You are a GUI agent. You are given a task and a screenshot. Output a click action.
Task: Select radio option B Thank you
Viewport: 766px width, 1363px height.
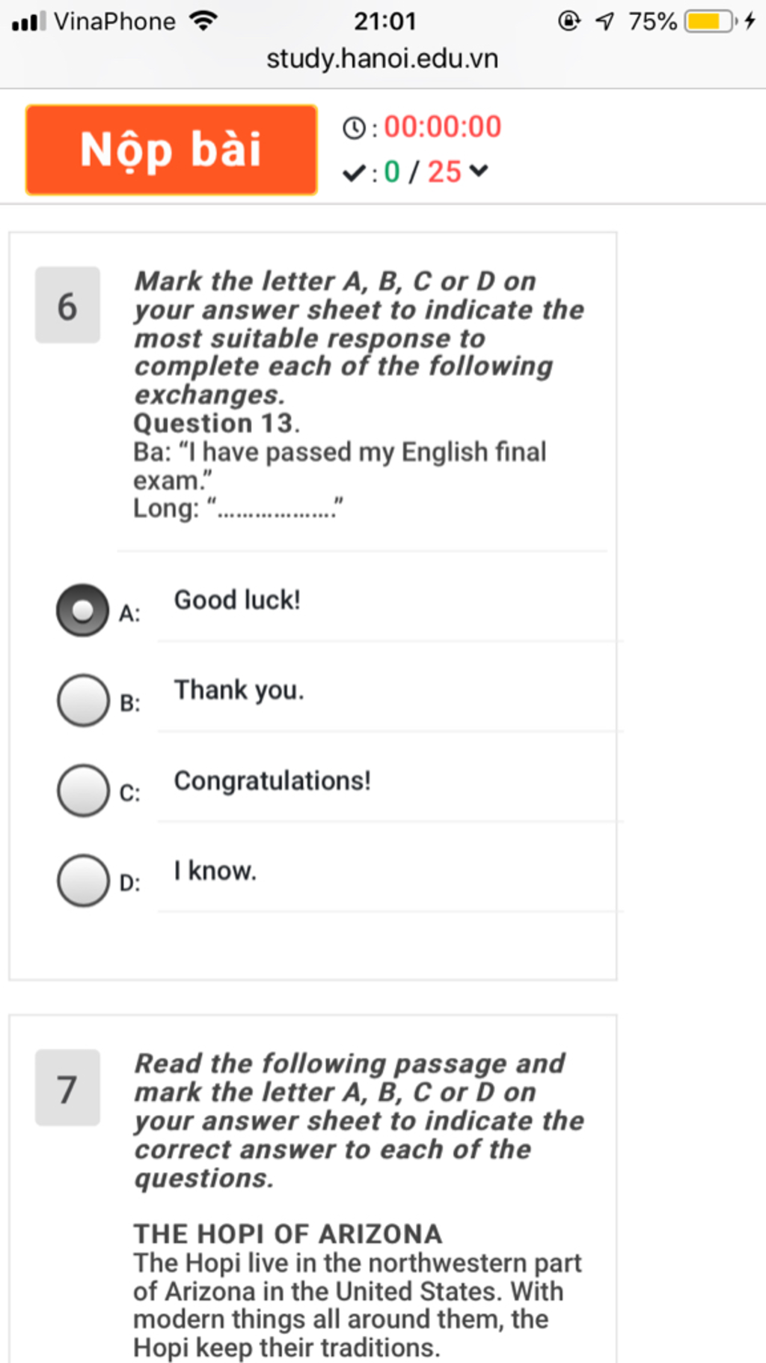(82, 700)
